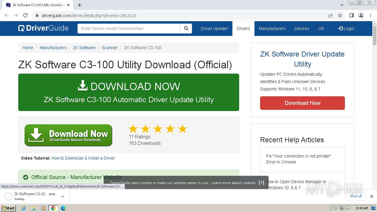Click the DriverGuide logo
377x212 pixels.
coord(43,28)
